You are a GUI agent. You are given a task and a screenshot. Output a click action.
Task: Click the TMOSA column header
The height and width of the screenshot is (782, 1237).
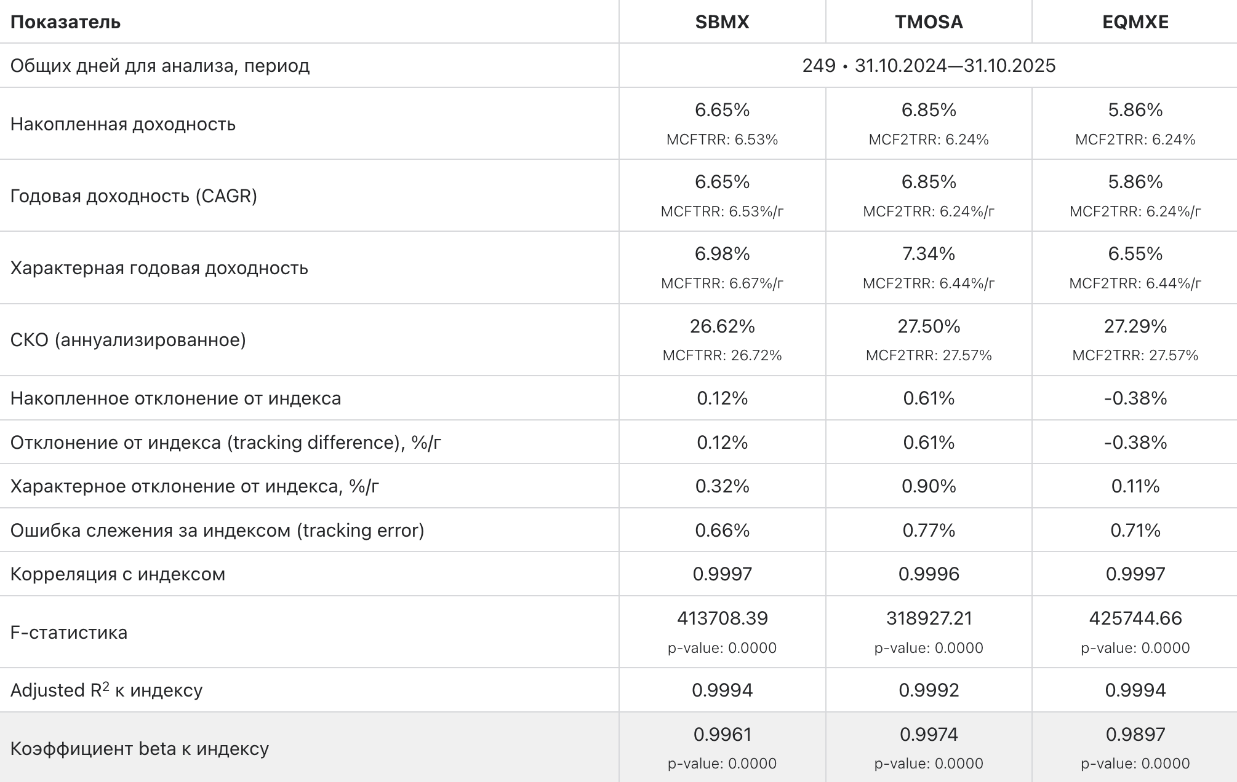(929, 22)
